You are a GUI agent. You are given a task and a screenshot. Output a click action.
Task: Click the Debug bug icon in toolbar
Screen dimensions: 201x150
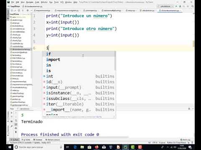tap(180, 6)
